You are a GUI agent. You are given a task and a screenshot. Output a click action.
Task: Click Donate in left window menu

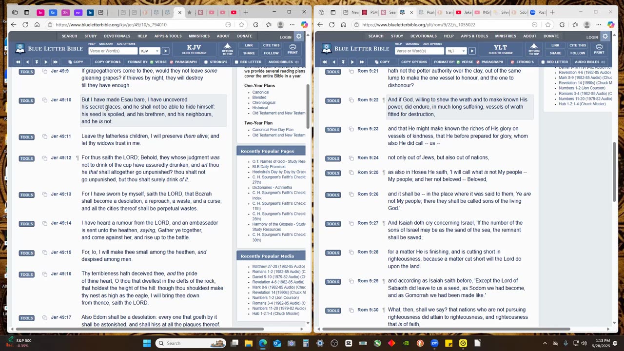click(245, 36)
